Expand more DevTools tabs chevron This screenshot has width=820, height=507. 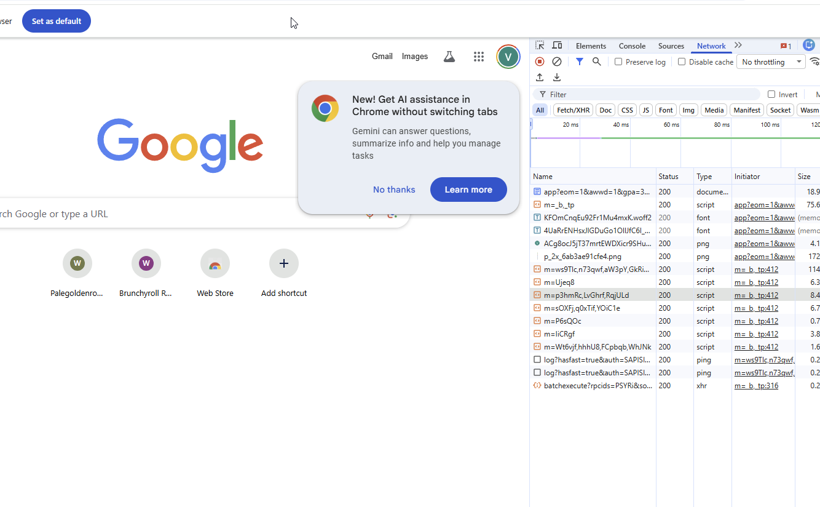738,46
